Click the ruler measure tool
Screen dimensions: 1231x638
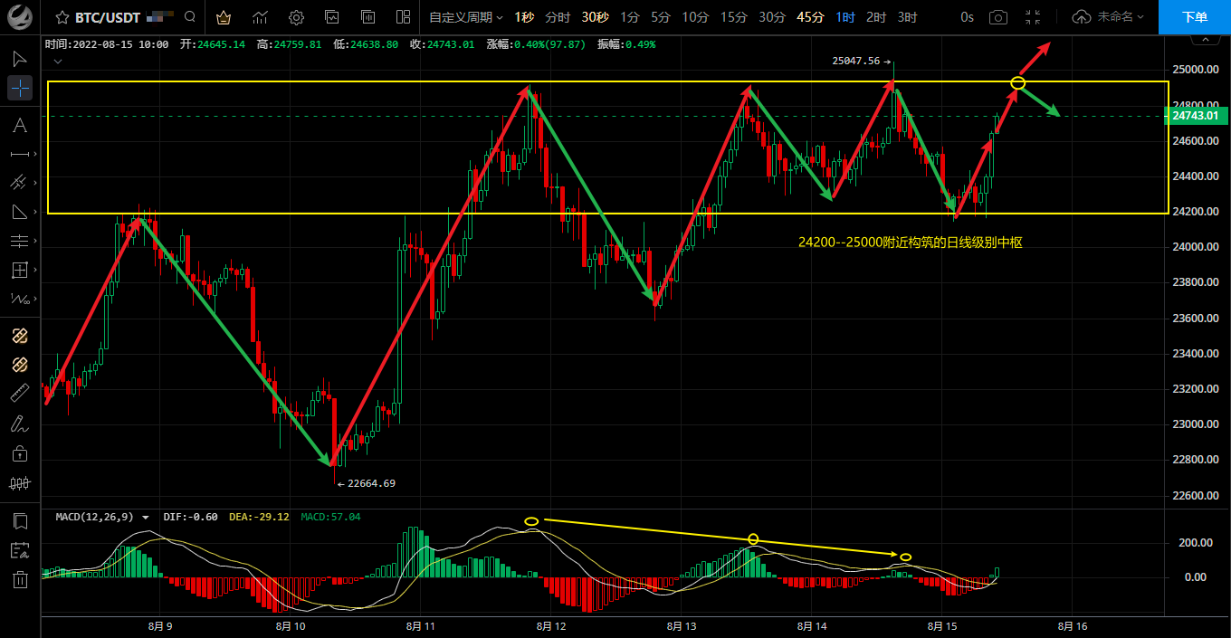[x=20, y=393]
